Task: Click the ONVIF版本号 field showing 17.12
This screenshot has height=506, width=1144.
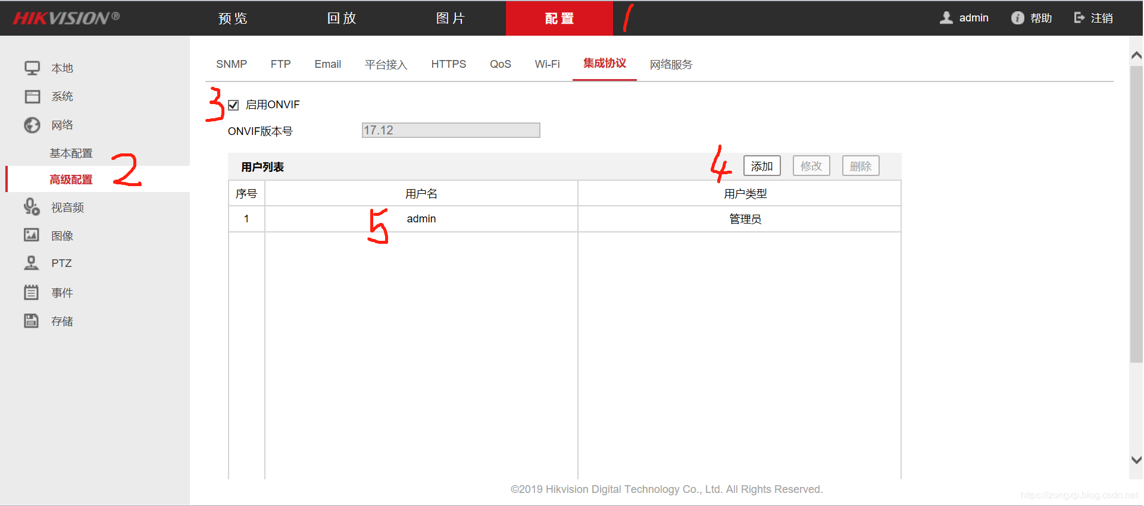Action: tap(451, 130)
